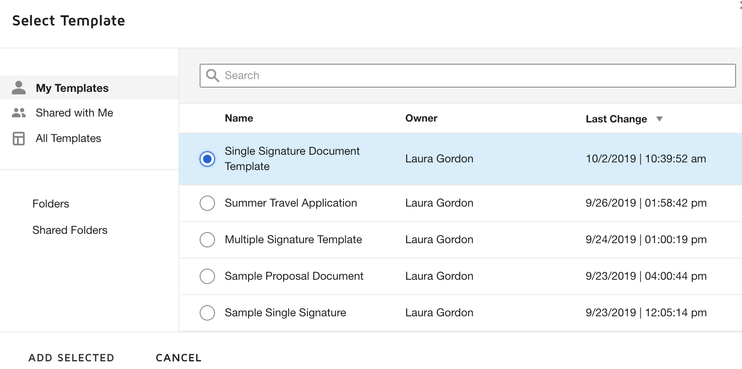Click the date 9/24/2019 | 01:00:19 pm
Screen dimensions: 742x369
pyautogui.click(x=646, y=240)
